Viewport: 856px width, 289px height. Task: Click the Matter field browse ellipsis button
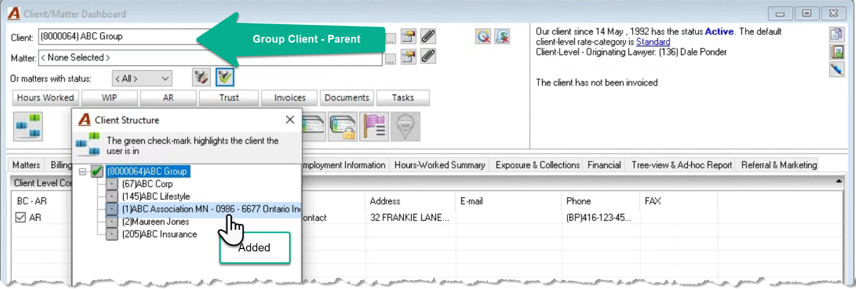[x=390, y=59]
